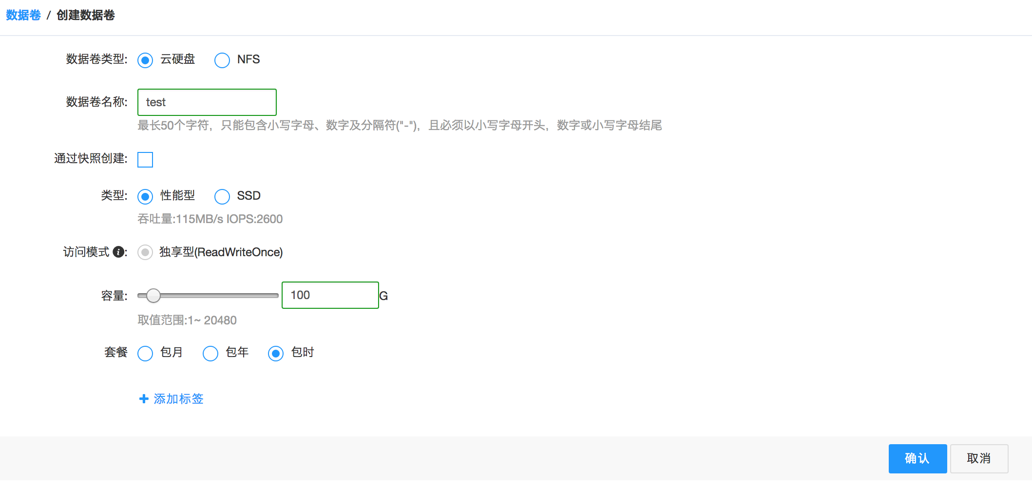The width and height of the screenshot is (1032, 489).
Task: Click the 创建数据卷 breadcrumb title
Action: (85, 16)
